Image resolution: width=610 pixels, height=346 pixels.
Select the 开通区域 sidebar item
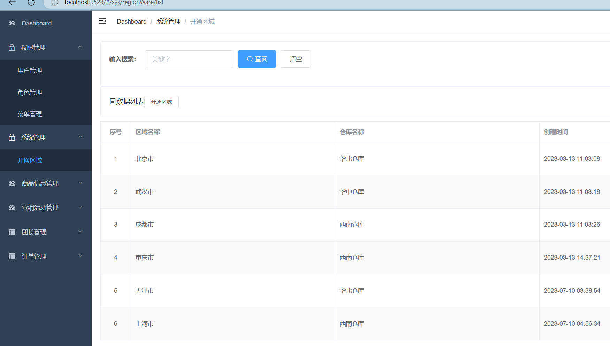tap(30, 160)
